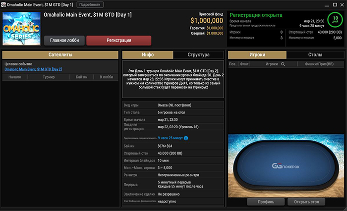Click the Открыть стол button
This screenshot has width=347, height=211.
pyautogui.click(x=306, y=202)
